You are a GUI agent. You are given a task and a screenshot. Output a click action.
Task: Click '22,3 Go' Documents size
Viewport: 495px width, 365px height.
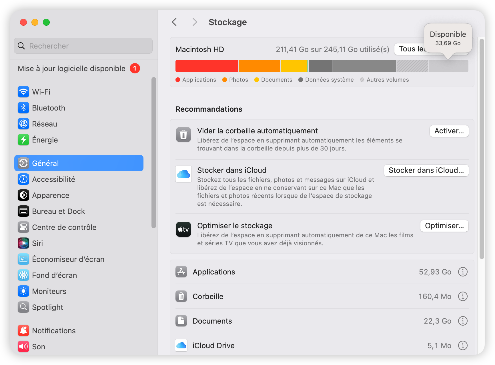(437, 321)
